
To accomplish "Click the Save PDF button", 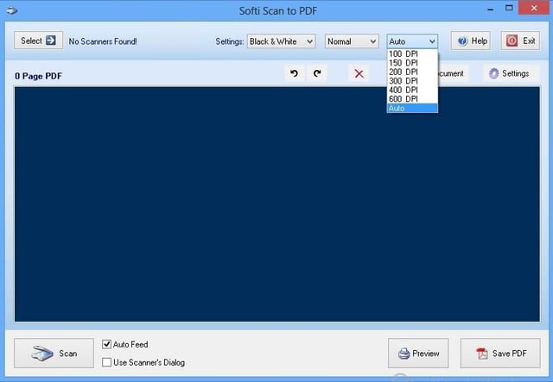I will 500,354.
